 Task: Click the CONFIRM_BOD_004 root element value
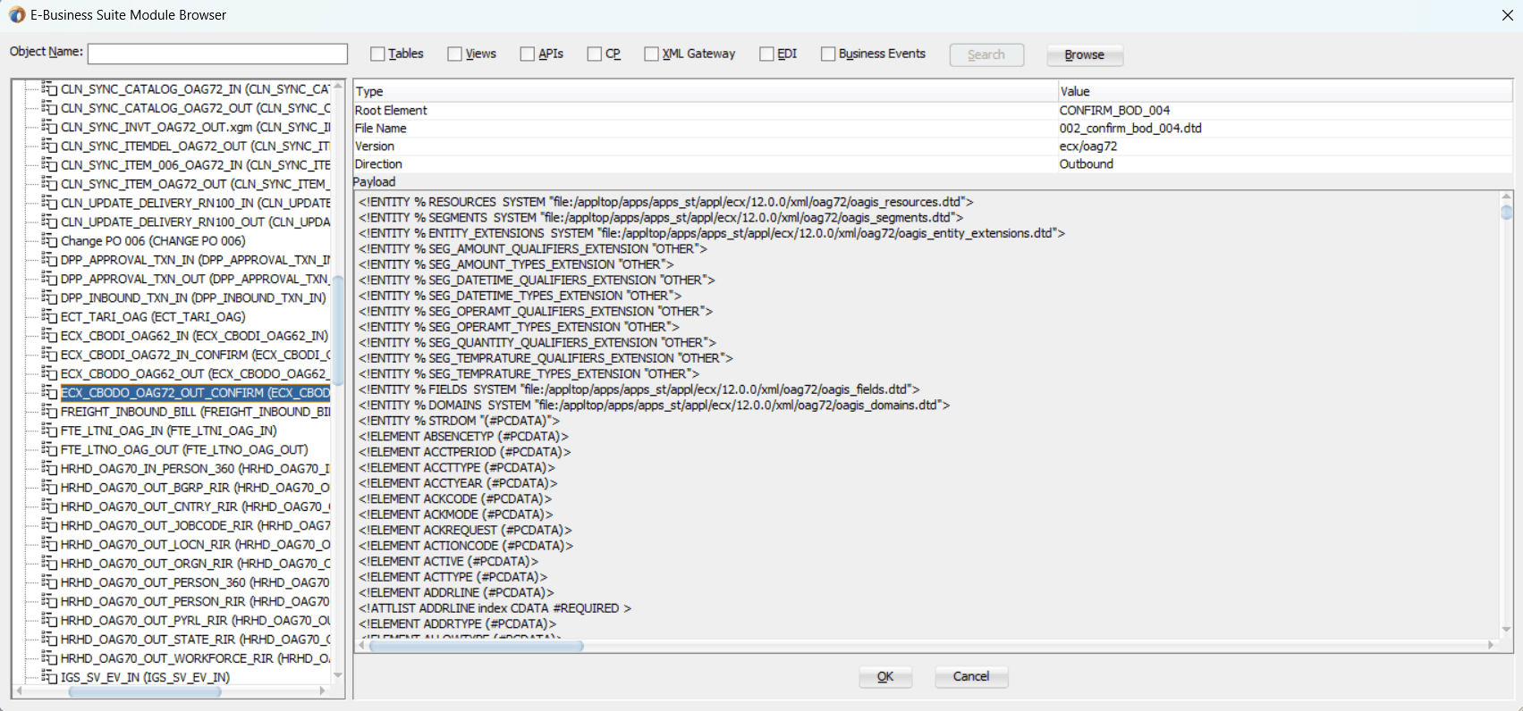click(1114, 110)
